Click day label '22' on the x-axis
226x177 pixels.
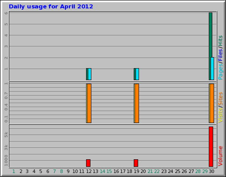click(x=157, y=171)
